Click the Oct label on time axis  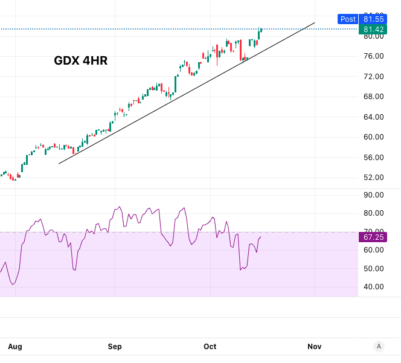(x=210, y=346)
